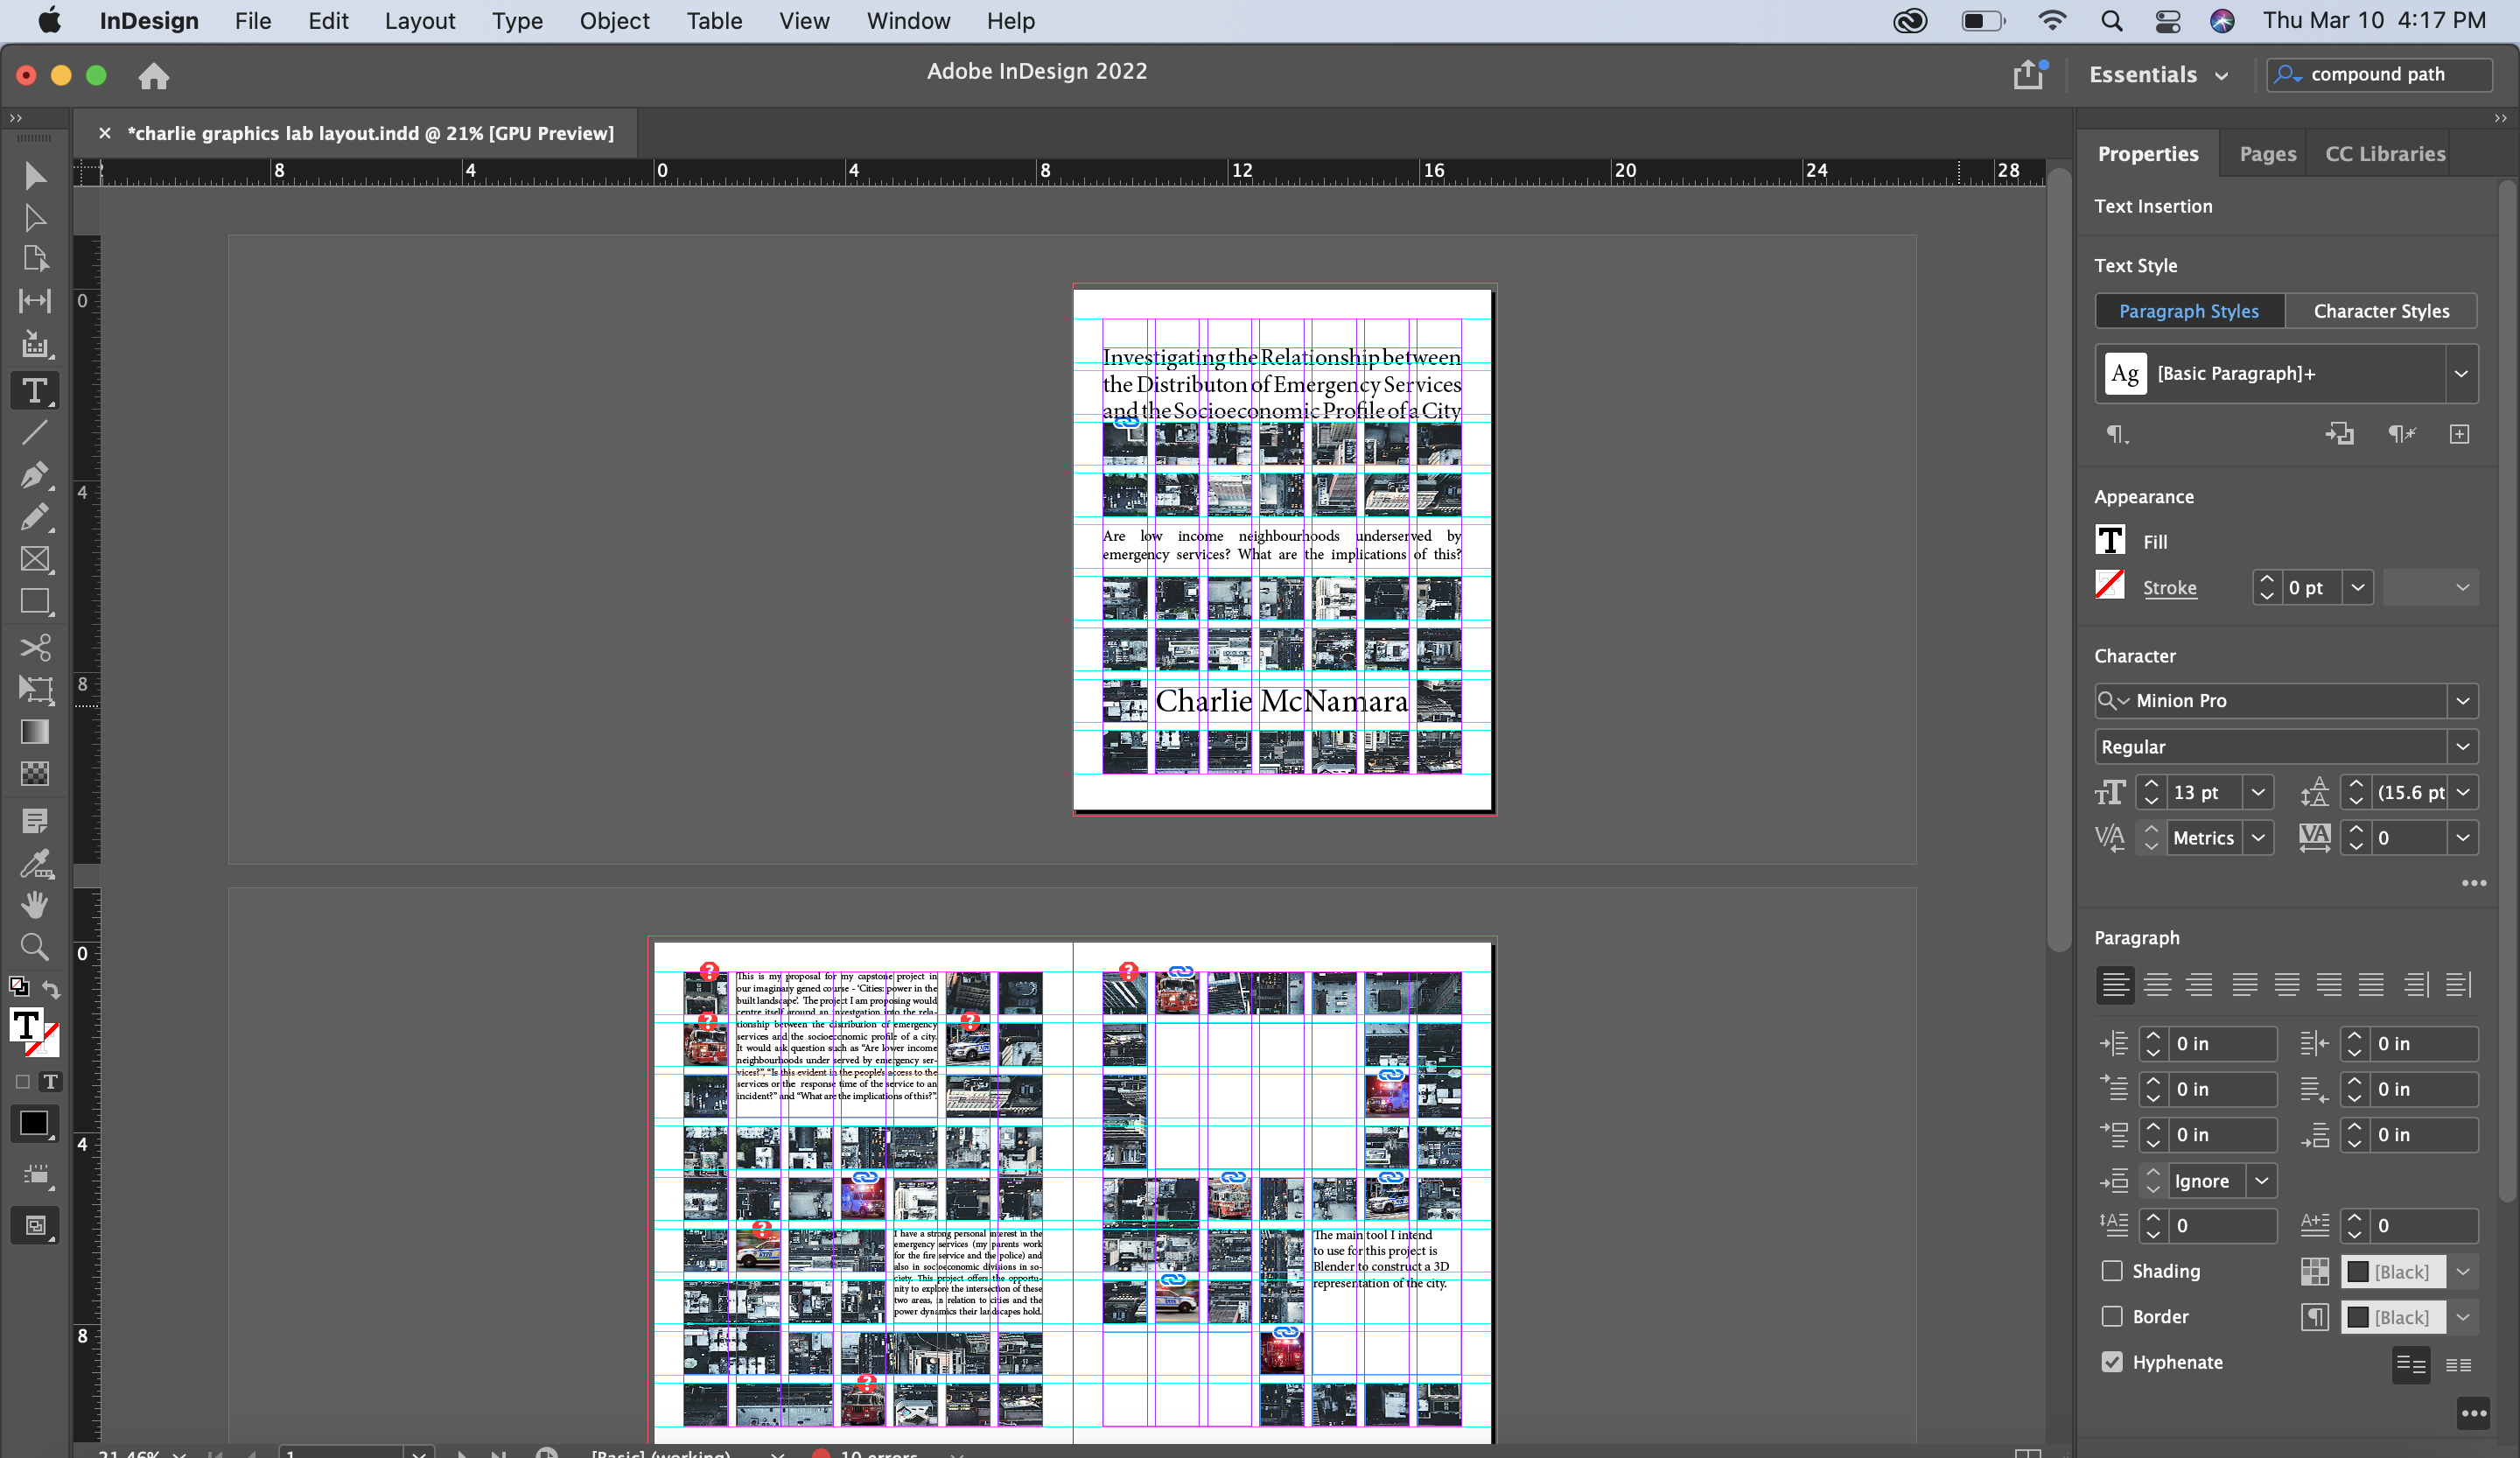Select the Type tool
Viewport: 2520px width, 1458px height.
click(34, 390)
